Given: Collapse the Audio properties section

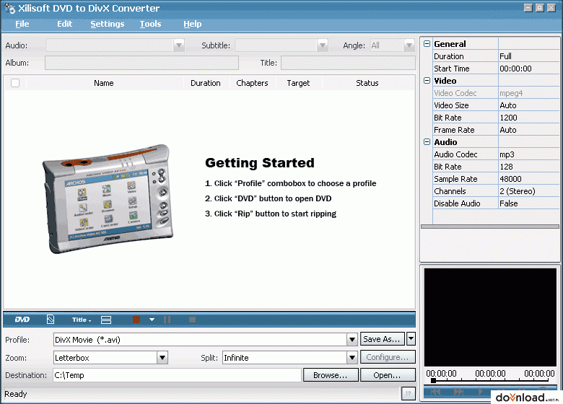Looking at the screenshot, I should [x=427, y=141].
